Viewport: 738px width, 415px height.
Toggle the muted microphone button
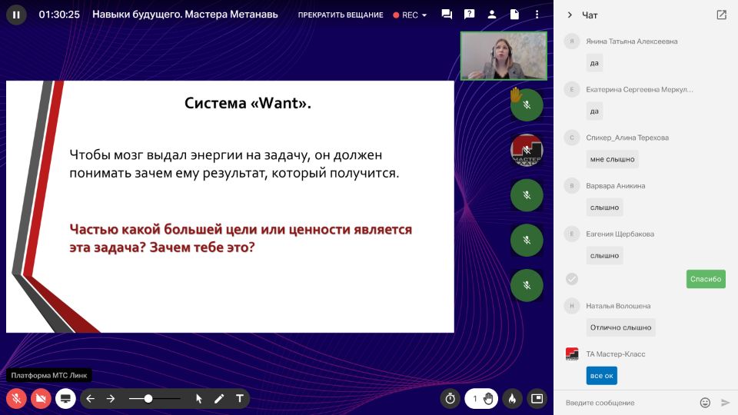(x=16, y=399)
